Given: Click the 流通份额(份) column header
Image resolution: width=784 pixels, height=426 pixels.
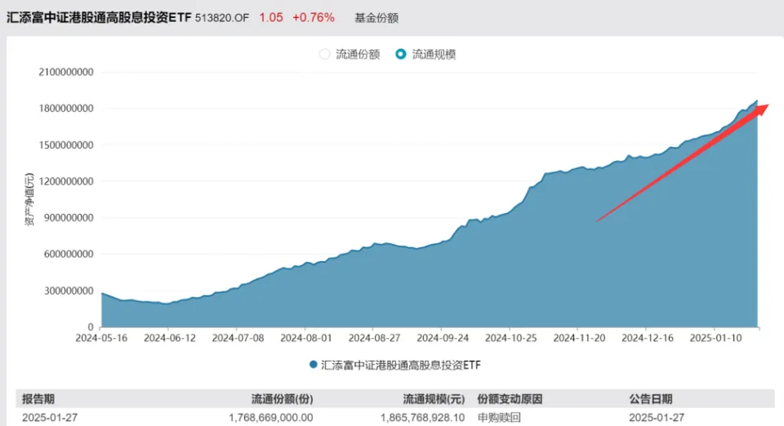Looking at the screenshot, I should tap(283, 399).
